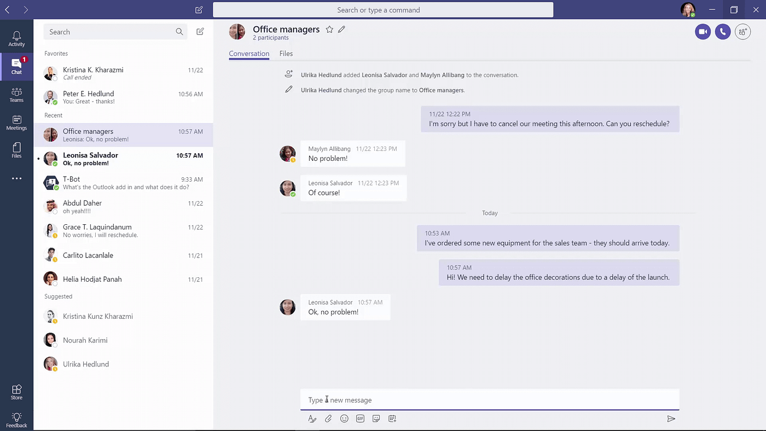The image size is (766, 431).
Task: Open text formatting options
Action: pos(312,418)
